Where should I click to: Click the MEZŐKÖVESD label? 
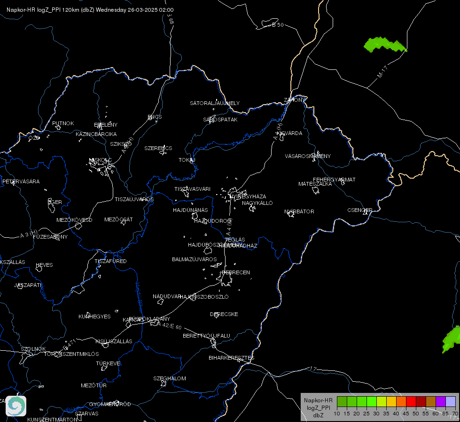[x=74, y=220]
